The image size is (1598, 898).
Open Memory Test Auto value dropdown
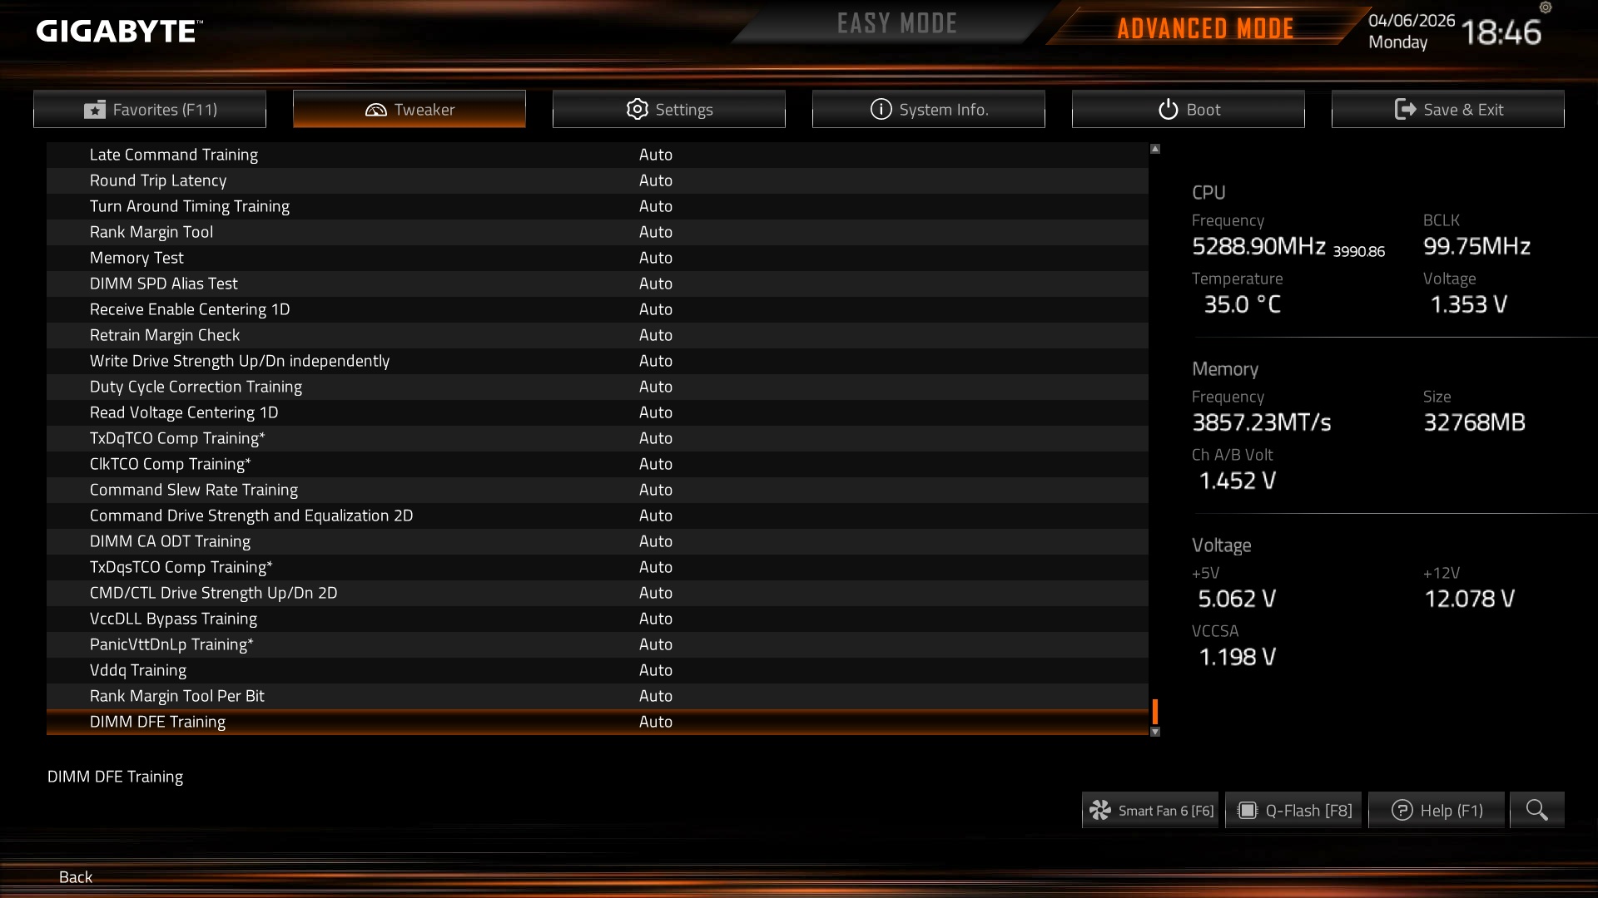[x=656, y=258]
